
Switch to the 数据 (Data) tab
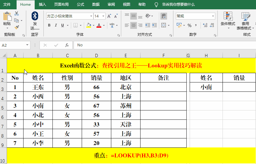[x=96, y=5]
